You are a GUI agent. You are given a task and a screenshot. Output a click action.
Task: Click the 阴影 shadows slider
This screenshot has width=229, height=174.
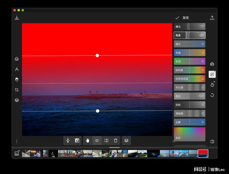point(189,105)
